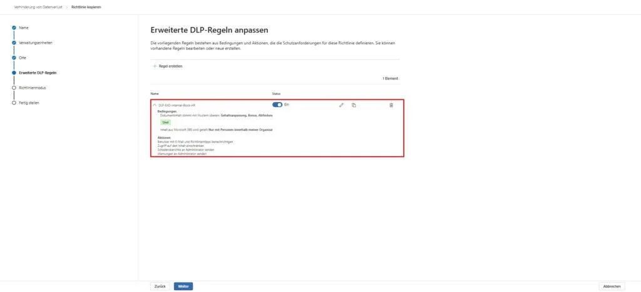Click the completed checkmark icon for Name
The image size is (641, 292).
tap(14, 28)
